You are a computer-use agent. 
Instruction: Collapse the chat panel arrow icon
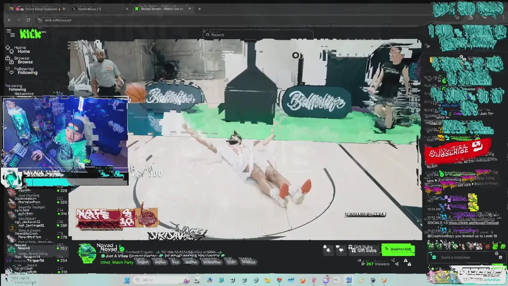pos(427,46)
